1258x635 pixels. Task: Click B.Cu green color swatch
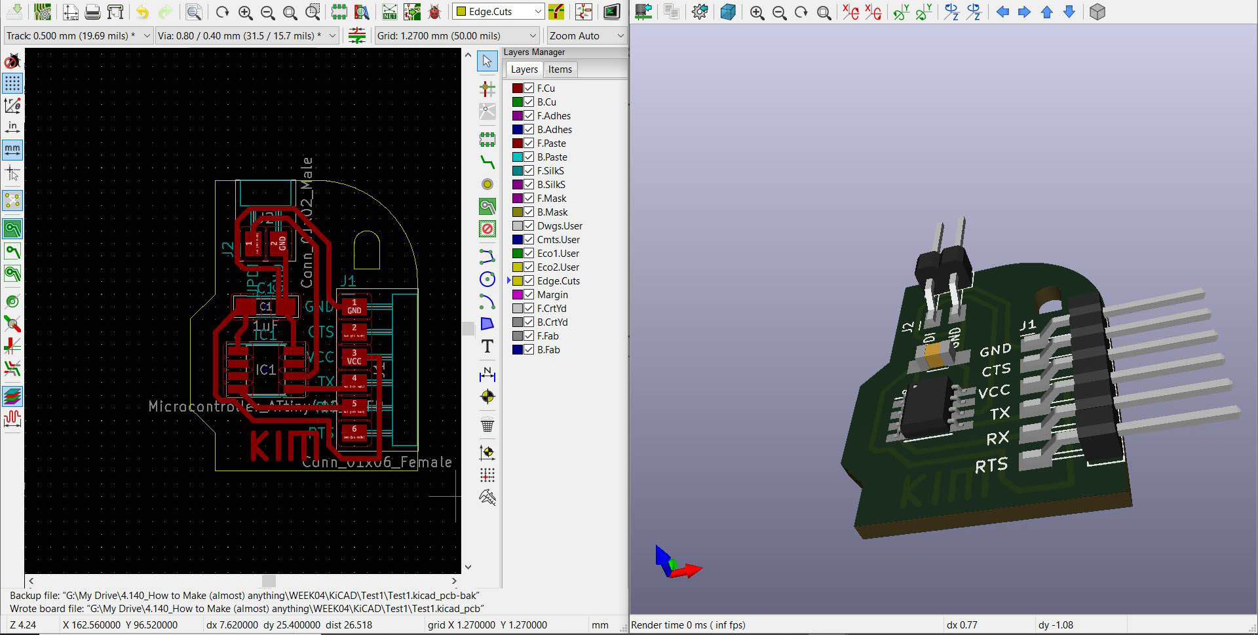pos(517,102)
